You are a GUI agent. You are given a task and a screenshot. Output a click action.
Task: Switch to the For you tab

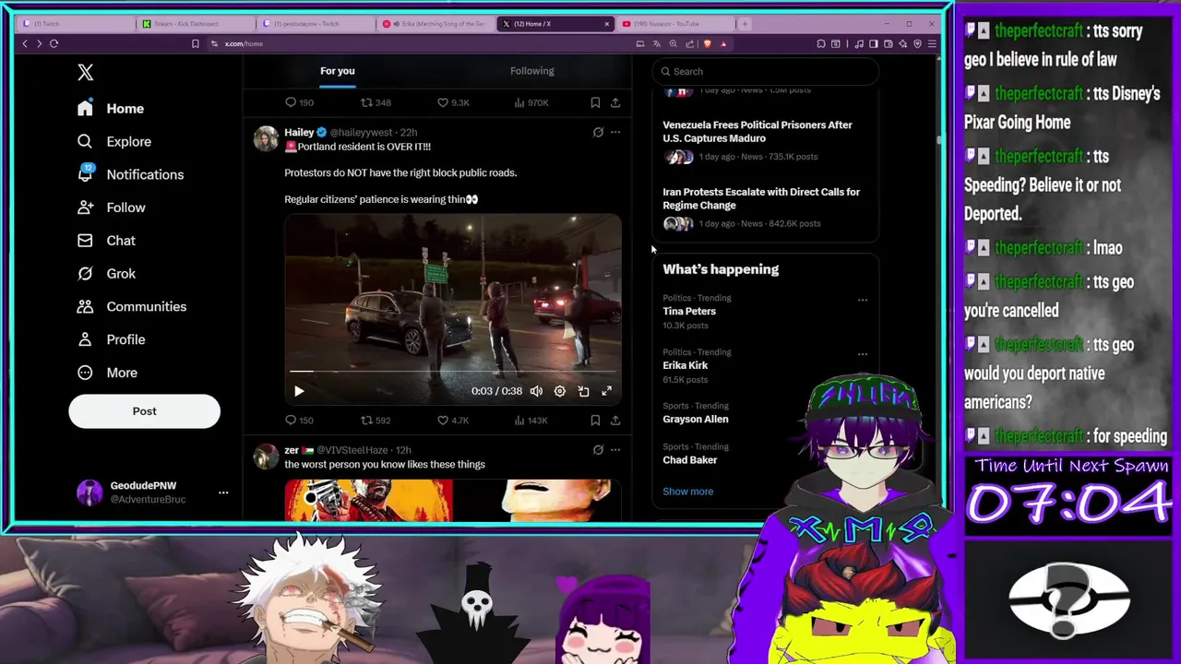pos(337,71)
